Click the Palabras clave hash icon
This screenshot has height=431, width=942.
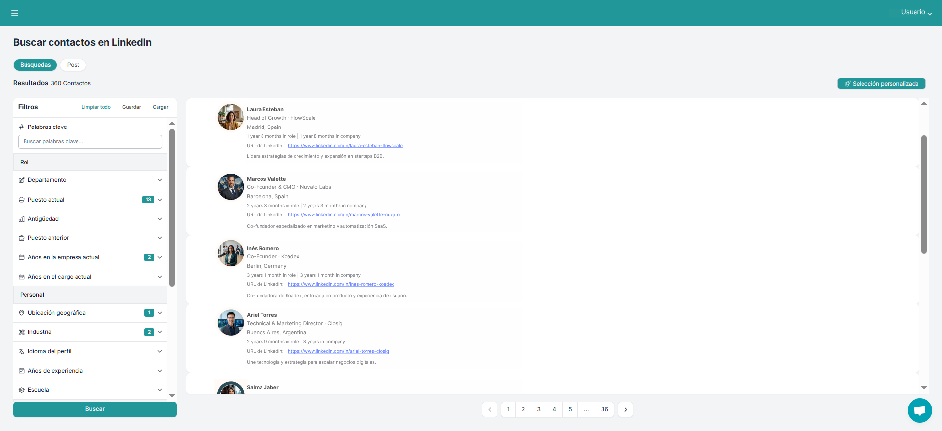click(22, 127)
